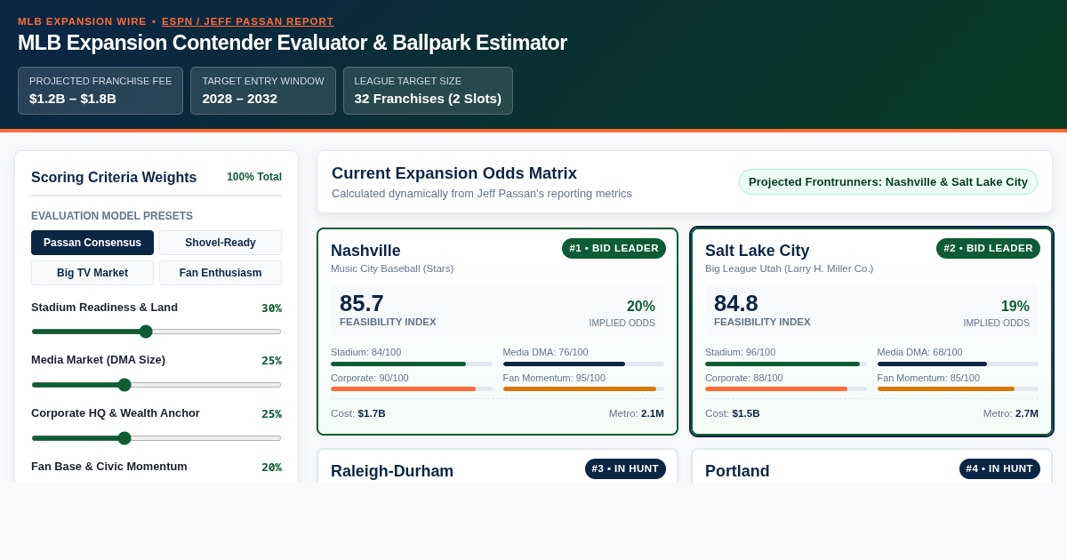This screenshot has height=560, width=1067.
Task: Click the #1 Bid Leader badge
Action: click(614, 248)
